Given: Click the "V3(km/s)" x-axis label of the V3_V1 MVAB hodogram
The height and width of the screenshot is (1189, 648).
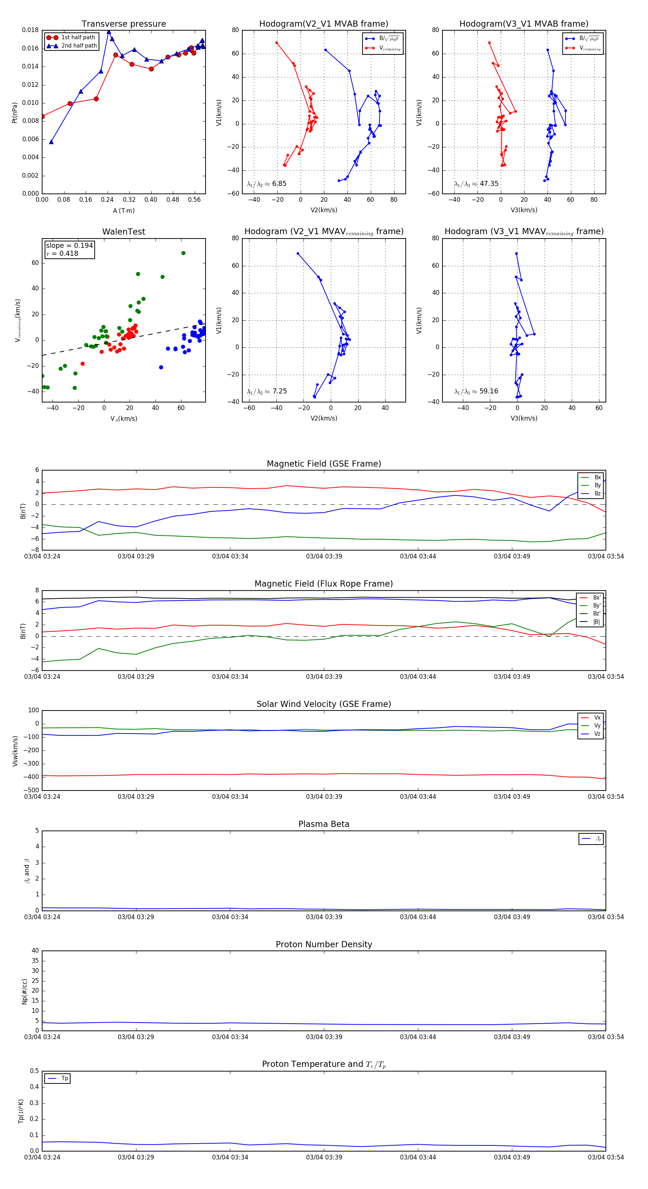Looking at the screenshot, I should coord(524,210).
